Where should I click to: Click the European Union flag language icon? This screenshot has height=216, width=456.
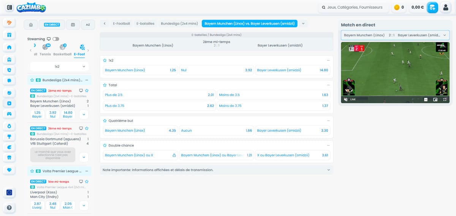(9, 193)
